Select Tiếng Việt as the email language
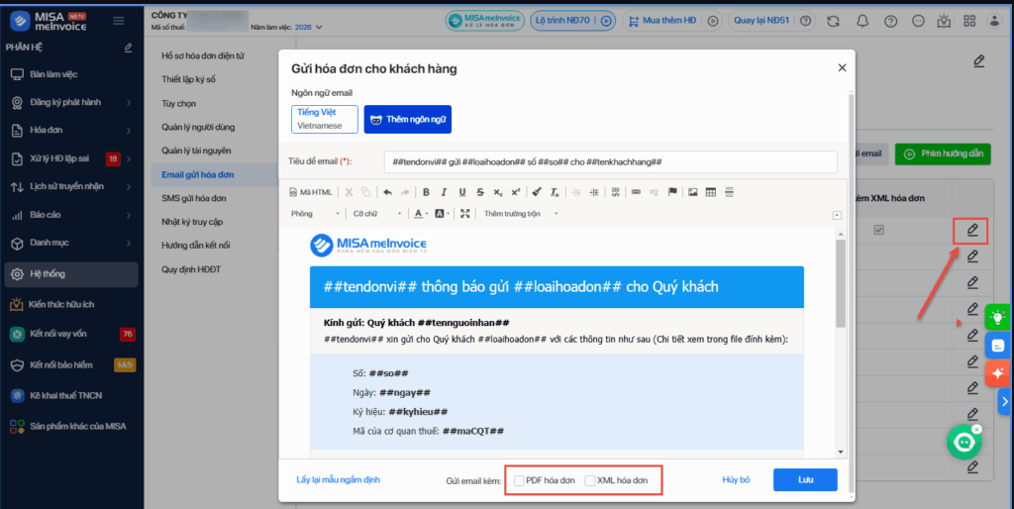Image resolution: width=1014 pixels, height=509 pixels. 324,119
